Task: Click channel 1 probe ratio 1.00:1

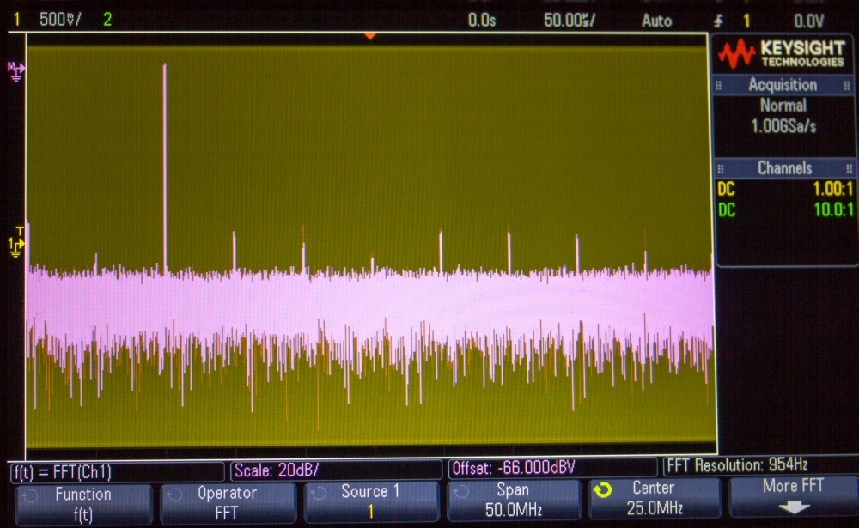Action: click(832, 189)
